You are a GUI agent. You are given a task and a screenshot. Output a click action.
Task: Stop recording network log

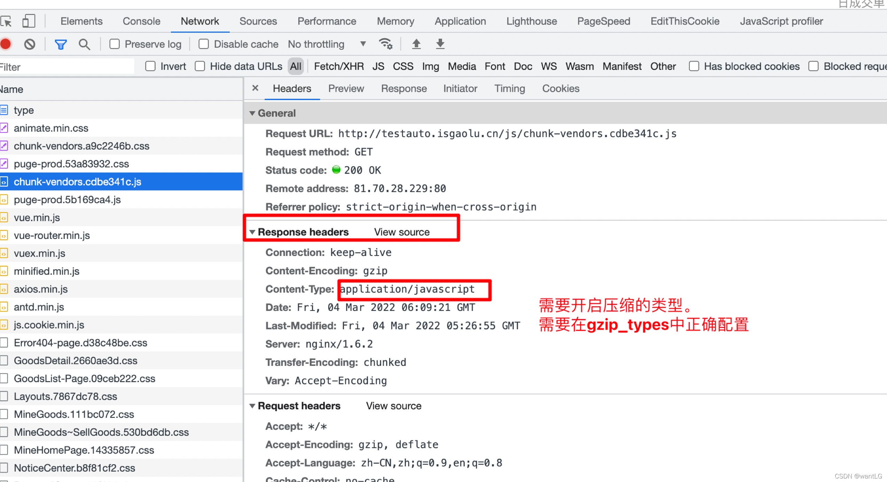(6, 44)
